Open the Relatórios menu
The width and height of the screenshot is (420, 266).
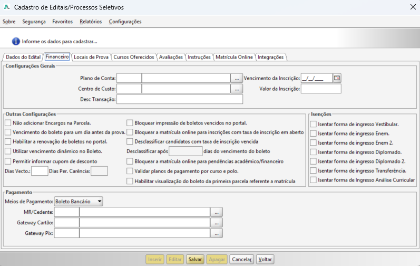tap(91, 22)
